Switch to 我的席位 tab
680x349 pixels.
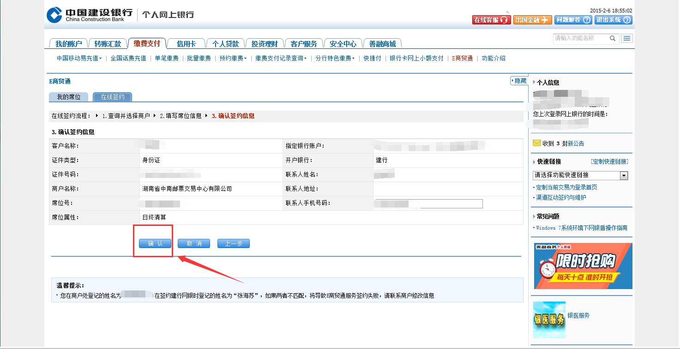[68, 97]
